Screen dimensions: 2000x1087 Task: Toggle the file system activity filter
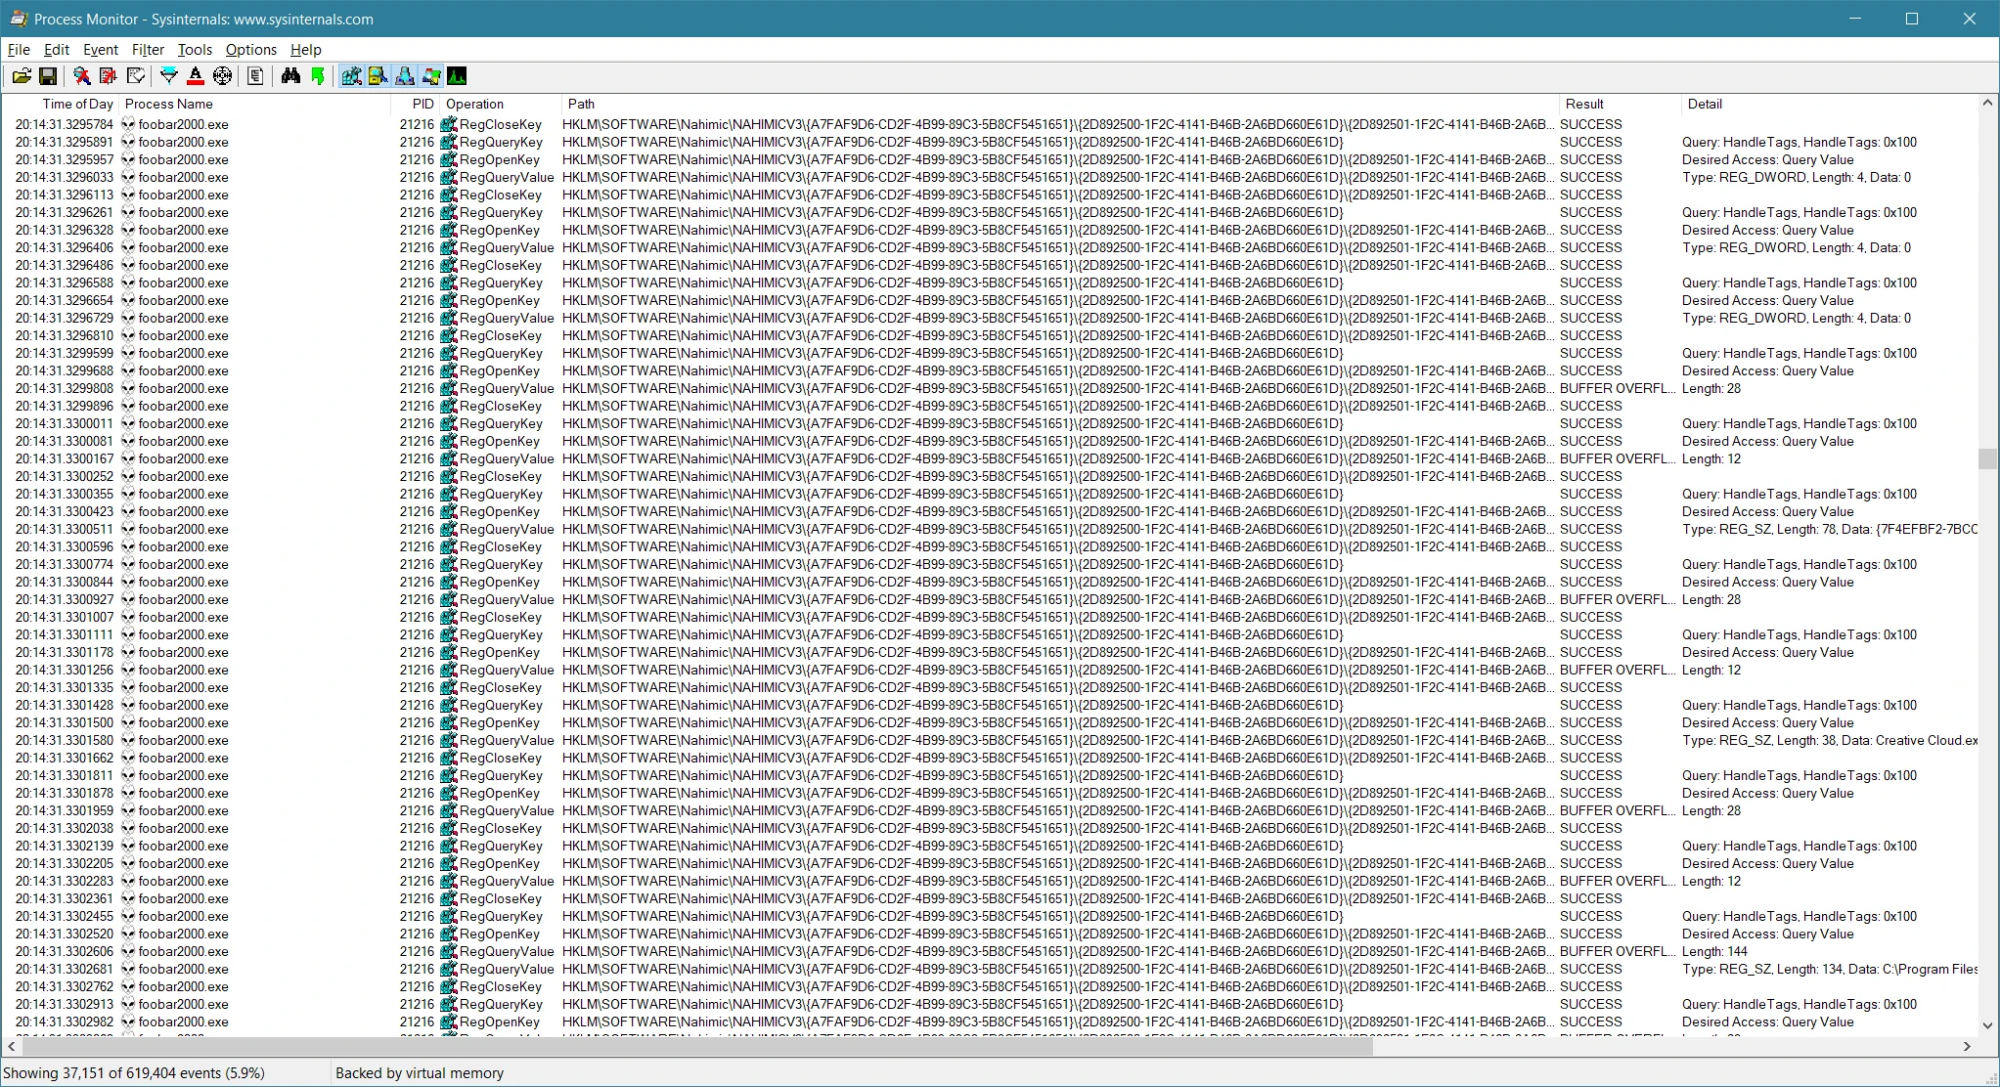pos(377,76)
